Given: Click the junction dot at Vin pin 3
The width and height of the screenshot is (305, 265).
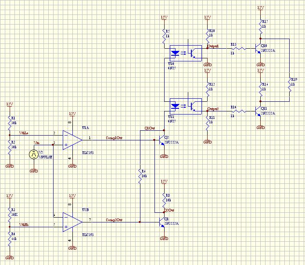Looking at the screenshot, I should [53, 145].
